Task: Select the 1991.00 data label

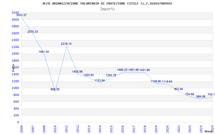Action: pyautogui.click(x=44, y=52)
